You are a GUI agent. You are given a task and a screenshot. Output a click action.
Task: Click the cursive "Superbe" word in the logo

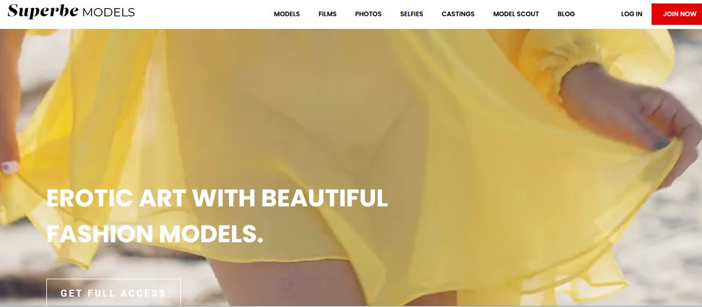point(43,11)
